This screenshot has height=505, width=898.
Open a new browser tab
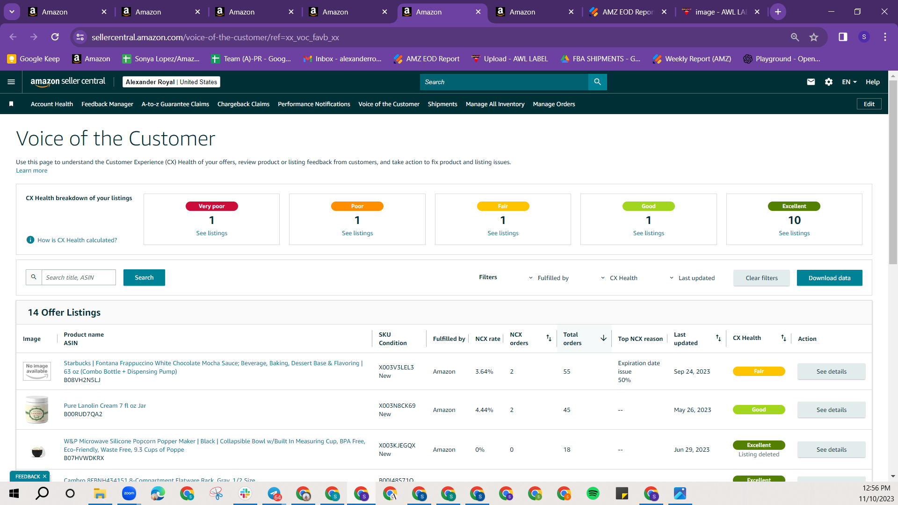click(x=778, y=12)
